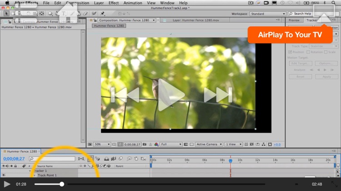Check the Rotation checkbox in Tracker

tap(308, 52)
